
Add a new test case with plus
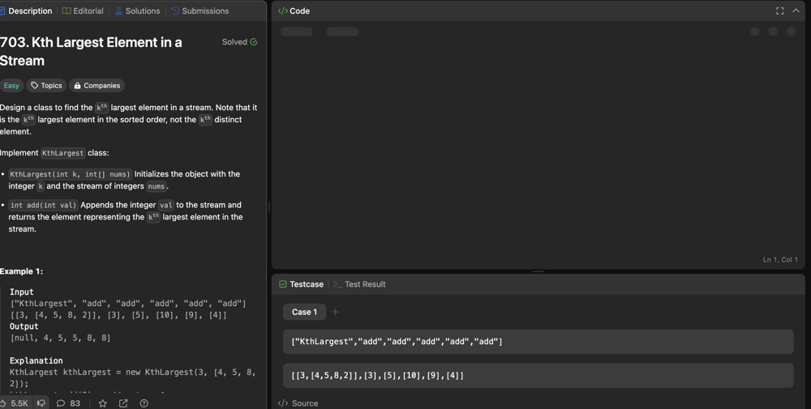click(336, 312)
